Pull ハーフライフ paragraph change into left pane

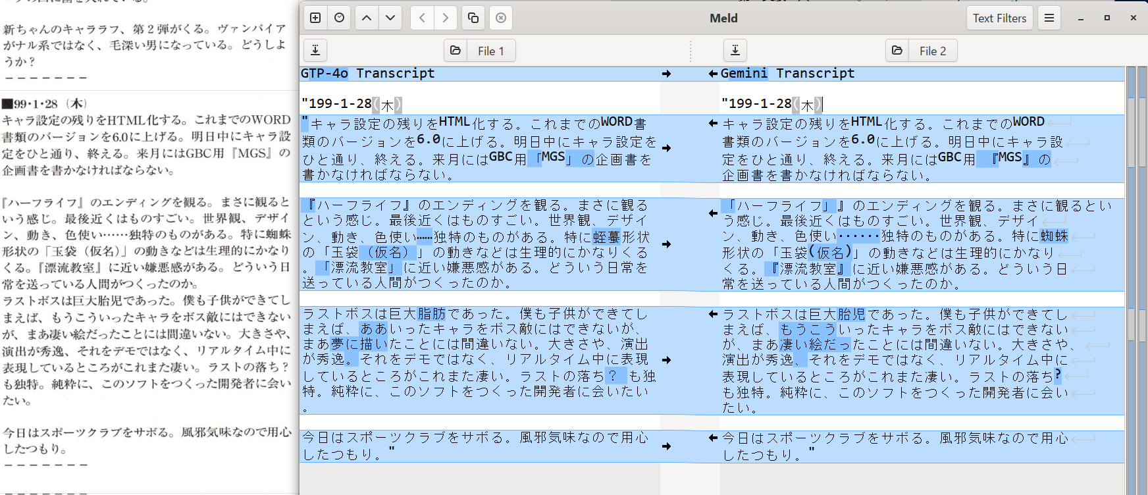pos(713,213)
